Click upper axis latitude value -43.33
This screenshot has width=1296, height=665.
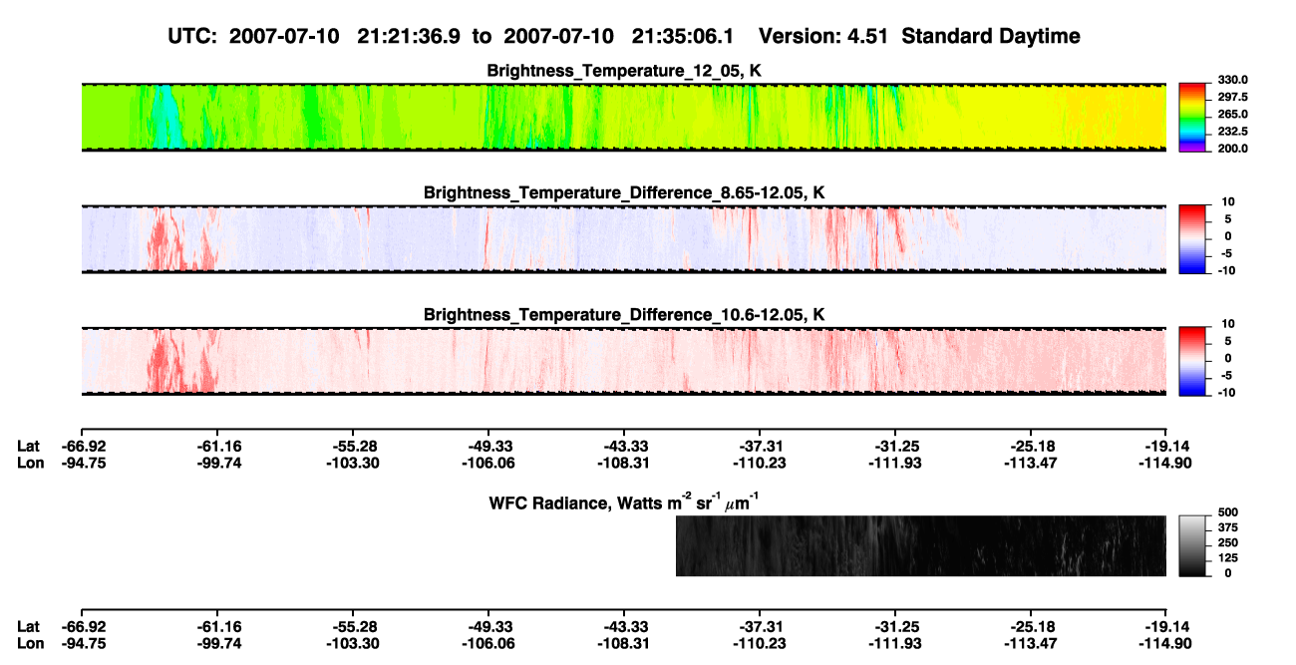[624, 446]
